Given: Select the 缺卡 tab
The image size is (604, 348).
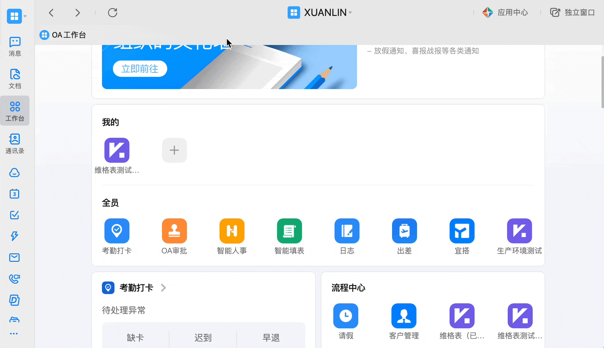Looking at the screenshot, I should pyautogui.click(x=135, y=338).
